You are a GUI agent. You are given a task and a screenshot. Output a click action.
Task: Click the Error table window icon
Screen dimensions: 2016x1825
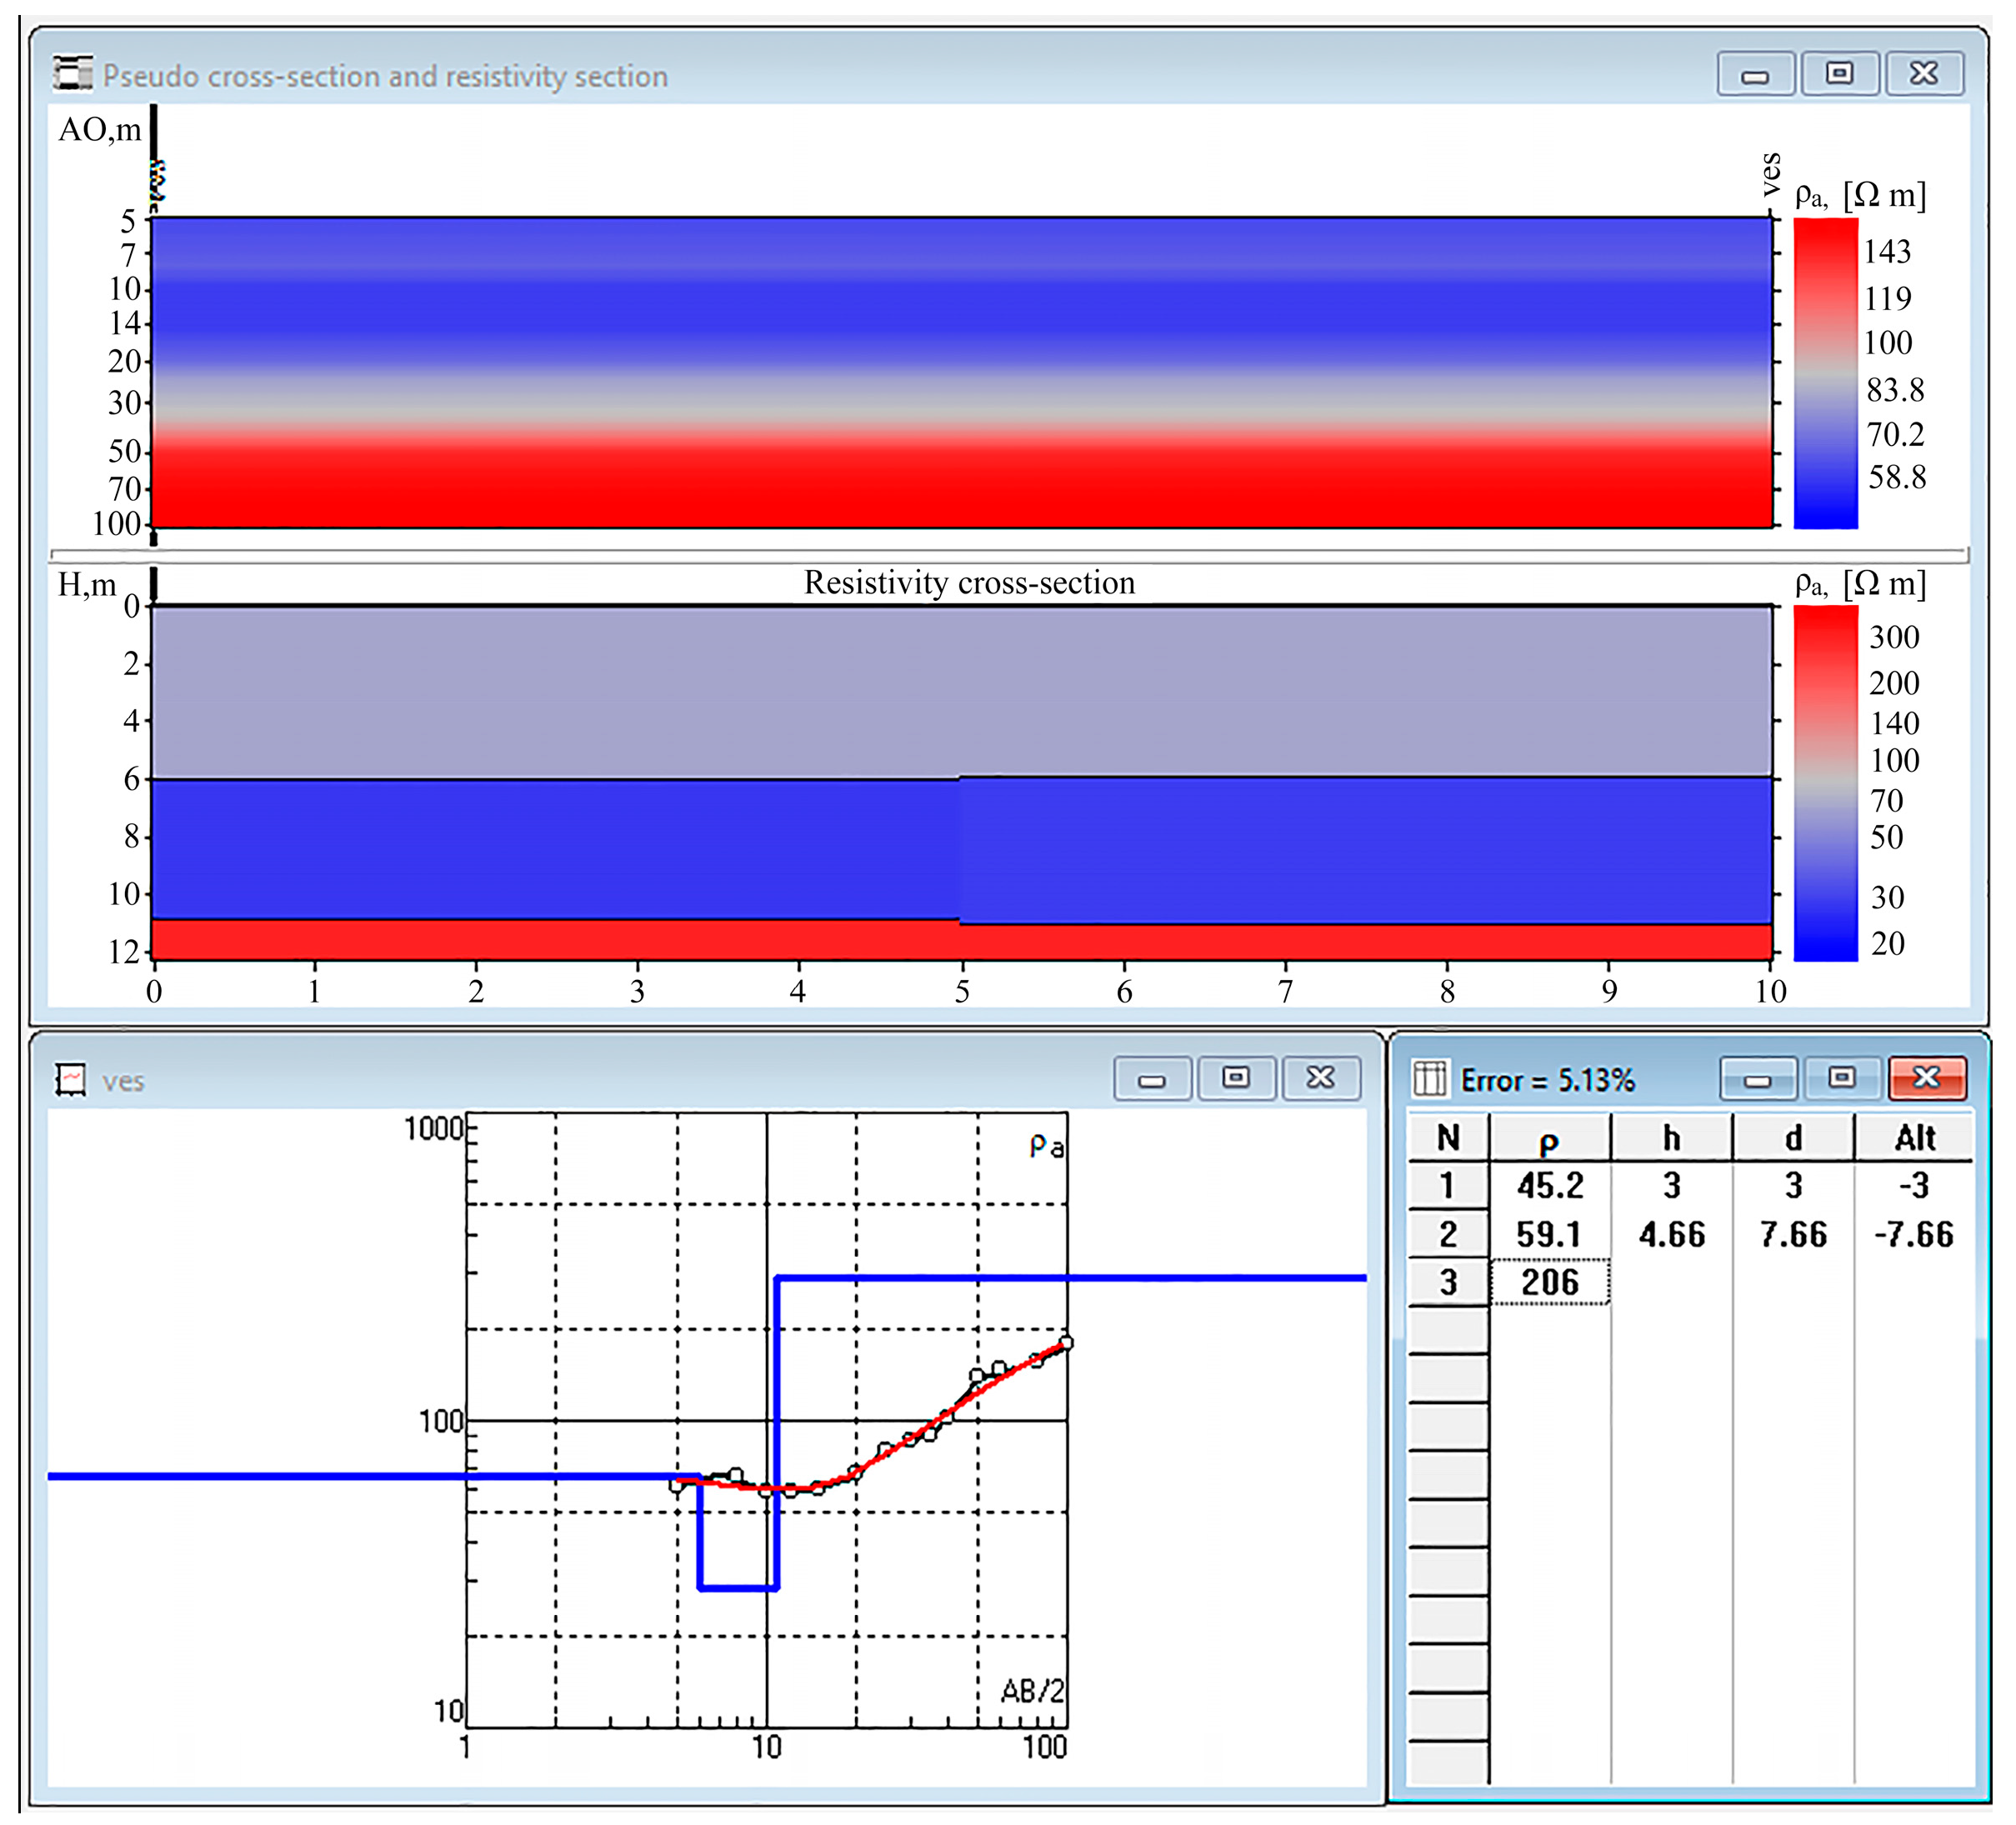[1430, 1079]
